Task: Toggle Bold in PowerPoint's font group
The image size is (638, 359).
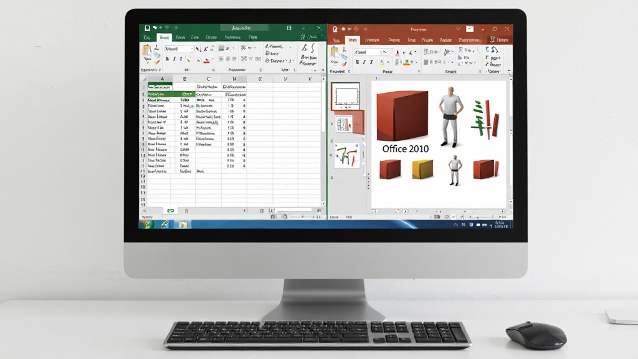Action: (357, 62)
